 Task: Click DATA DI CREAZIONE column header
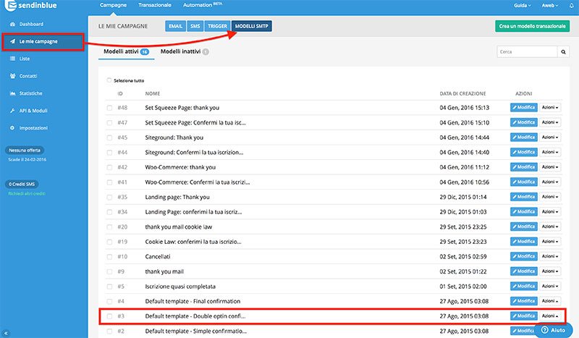click(x=462, y=94)
